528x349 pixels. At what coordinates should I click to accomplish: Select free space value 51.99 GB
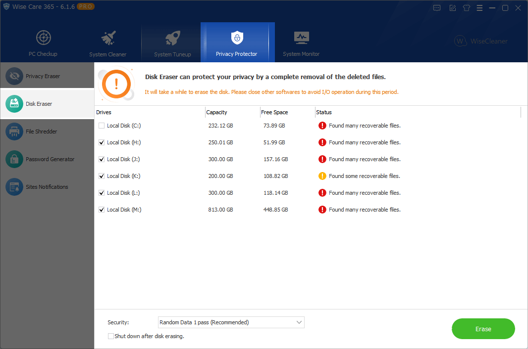[274, 142]
